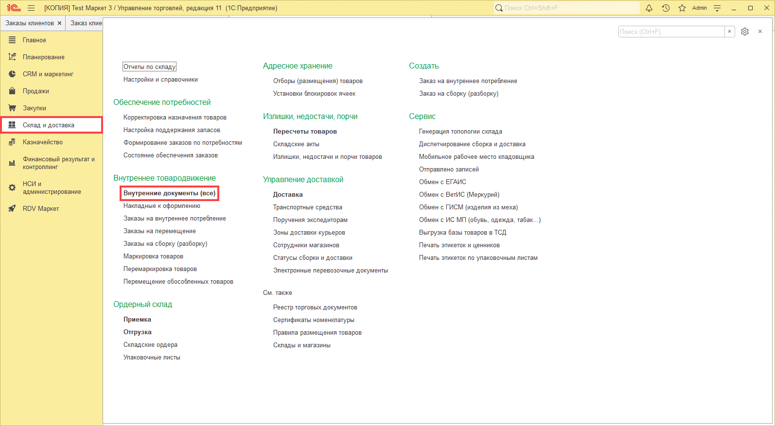Click the Закупки cart icon
Screen dimensions: 775x426
coord(12,108)
